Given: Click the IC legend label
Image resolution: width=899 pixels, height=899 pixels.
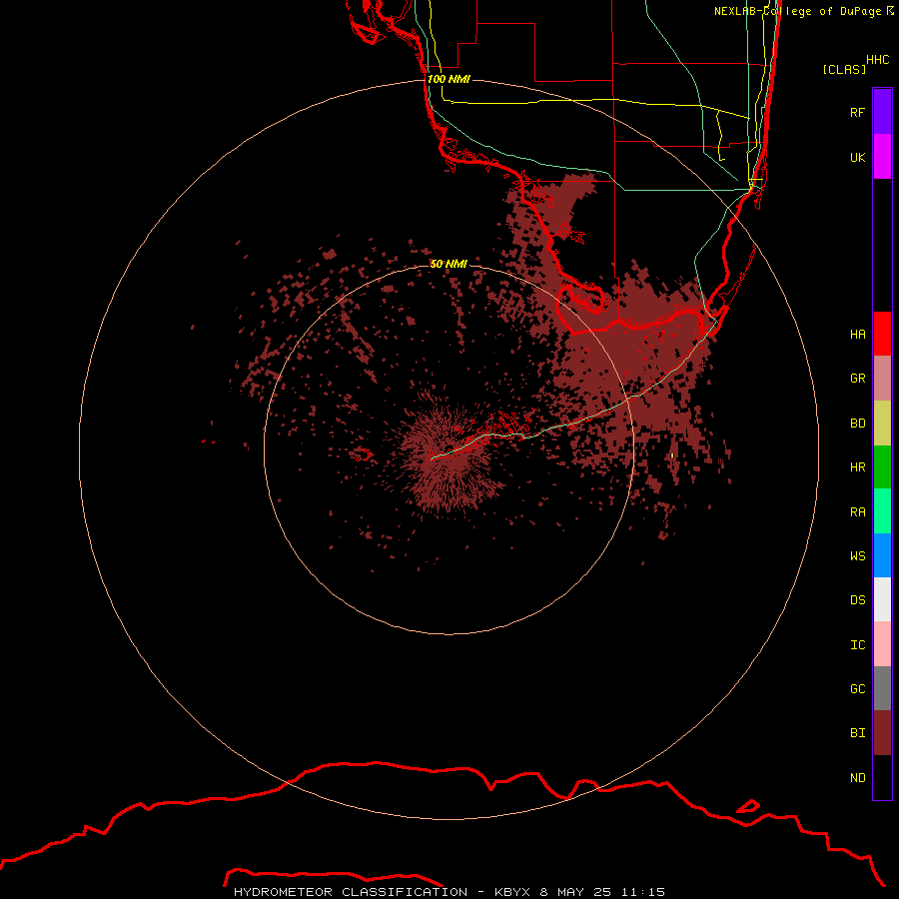Looking at the screenshot, I should pos(857,645).
